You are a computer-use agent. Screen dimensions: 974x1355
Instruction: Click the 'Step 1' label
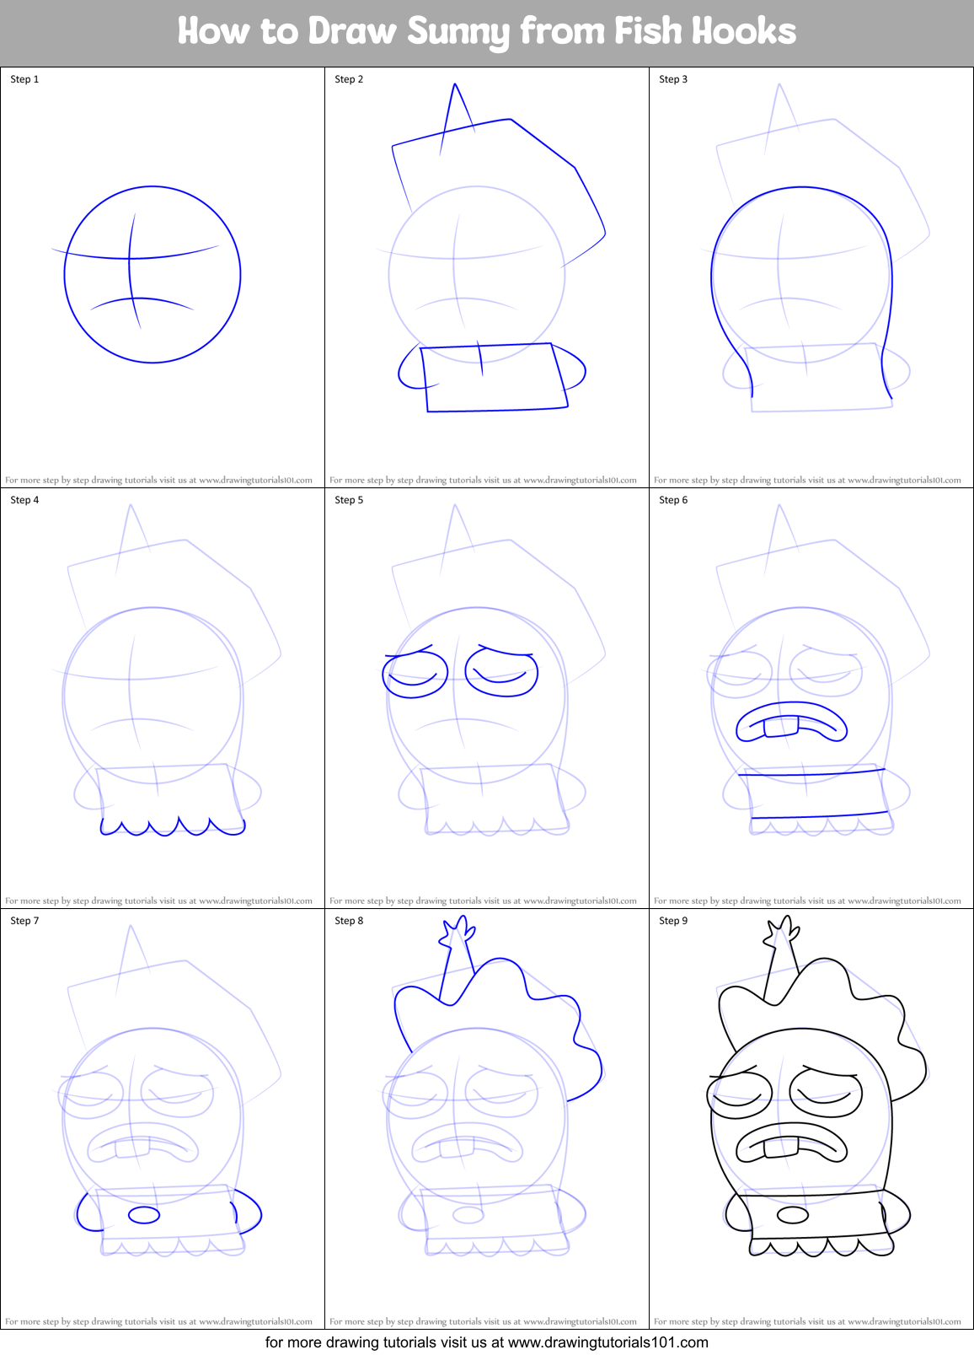pos(24,79)
